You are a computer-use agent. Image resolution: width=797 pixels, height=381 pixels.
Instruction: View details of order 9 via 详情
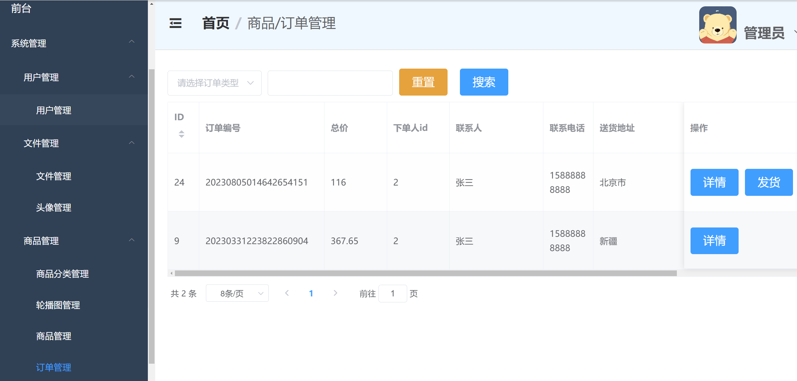click(714, 240)
